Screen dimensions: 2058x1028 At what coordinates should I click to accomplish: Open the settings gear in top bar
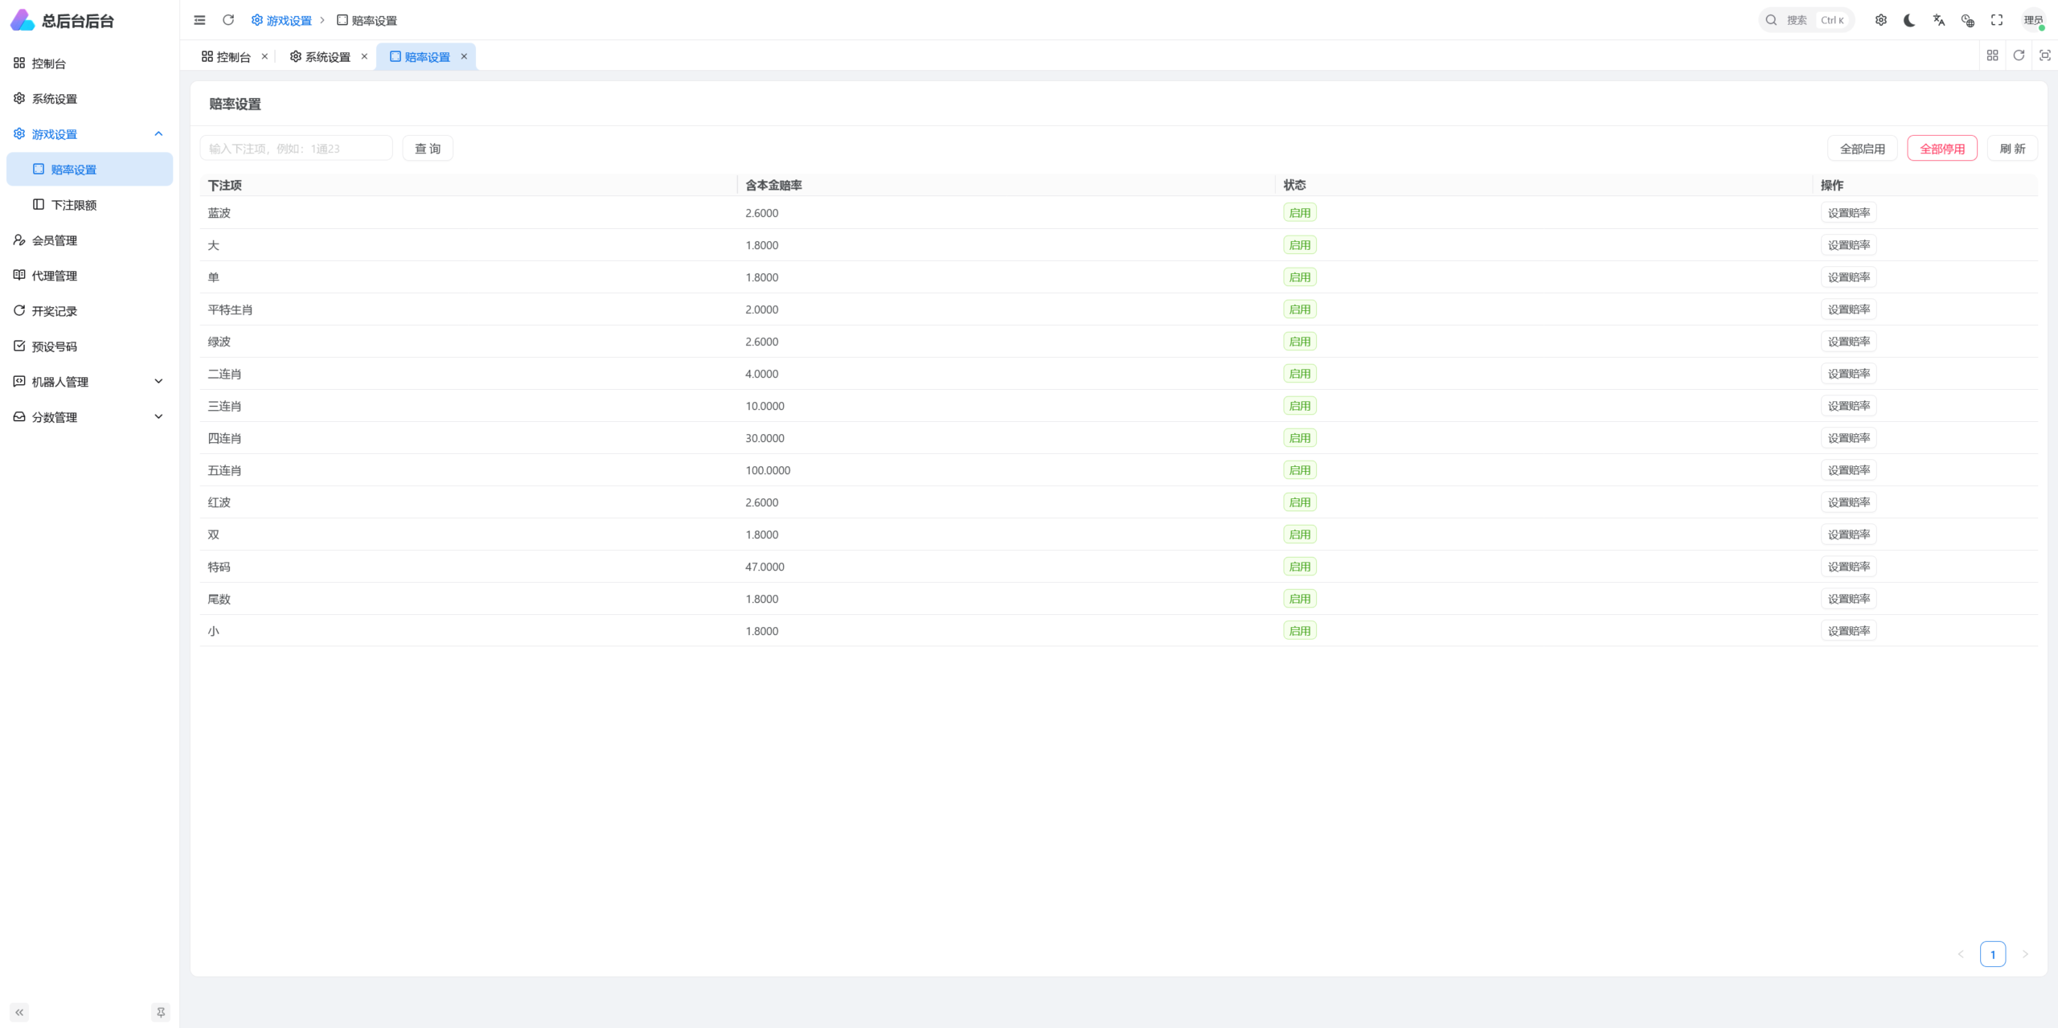coord(1881,20)
